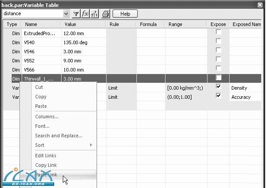Click the distance combo box field

pos(36,13)
